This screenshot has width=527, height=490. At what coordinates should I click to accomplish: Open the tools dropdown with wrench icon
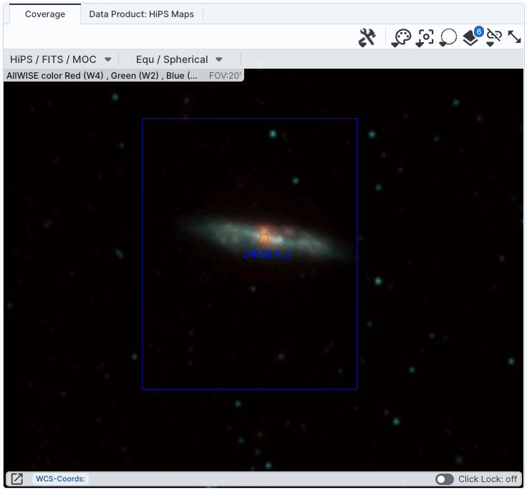tap(367, 38)
